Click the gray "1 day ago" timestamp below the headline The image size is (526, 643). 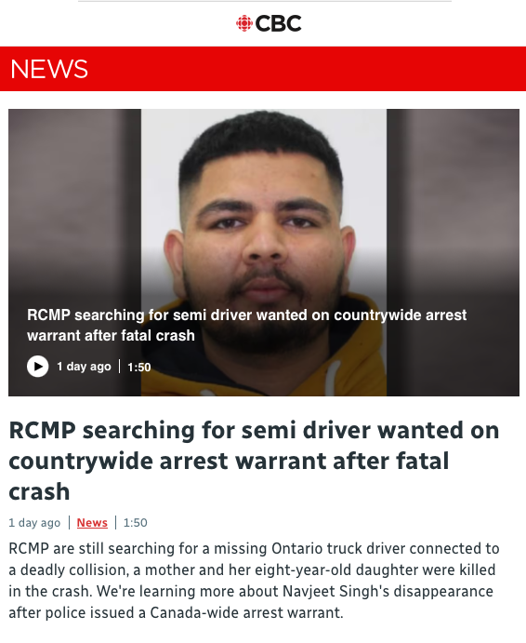pos(34,523)
